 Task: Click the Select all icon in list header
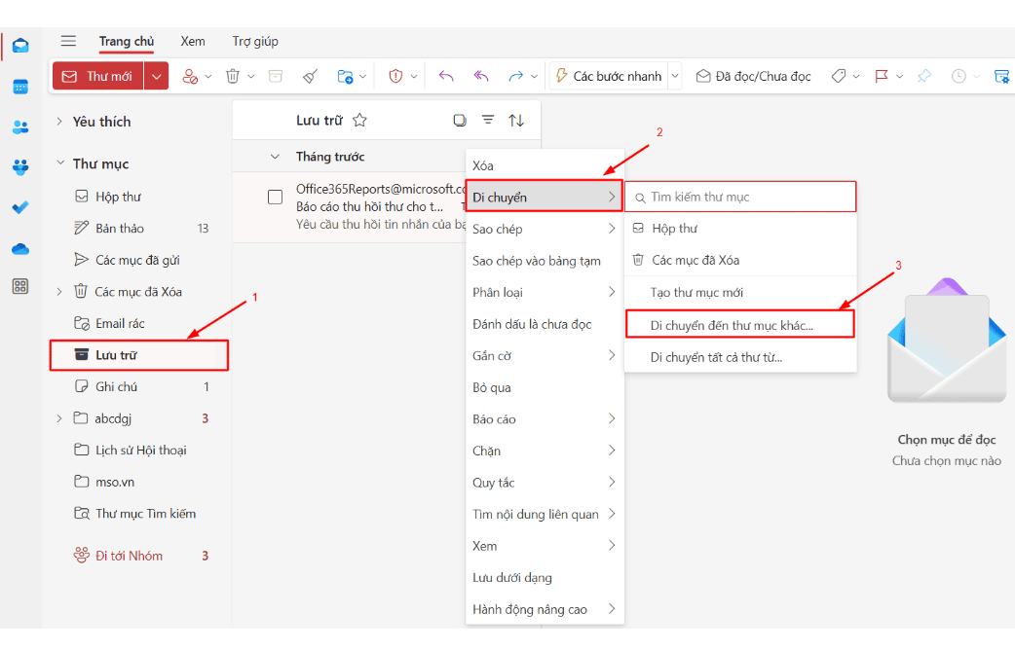460,120
